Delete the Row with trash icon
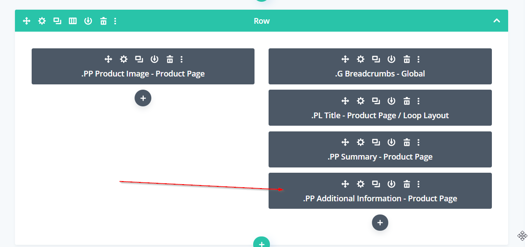The image size is (531, 247). pyautogui.click(x=103, y=21)
